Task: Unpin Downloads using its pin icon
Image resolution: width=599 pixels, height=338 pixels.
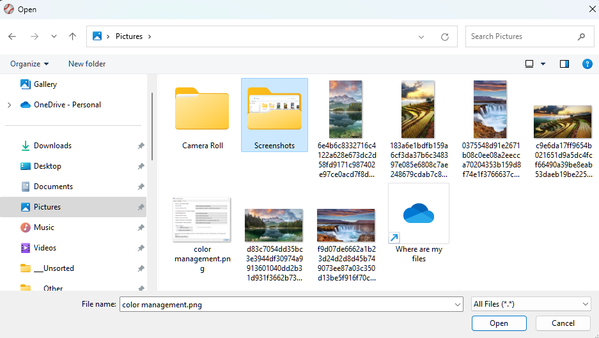Action: (141, 146)
